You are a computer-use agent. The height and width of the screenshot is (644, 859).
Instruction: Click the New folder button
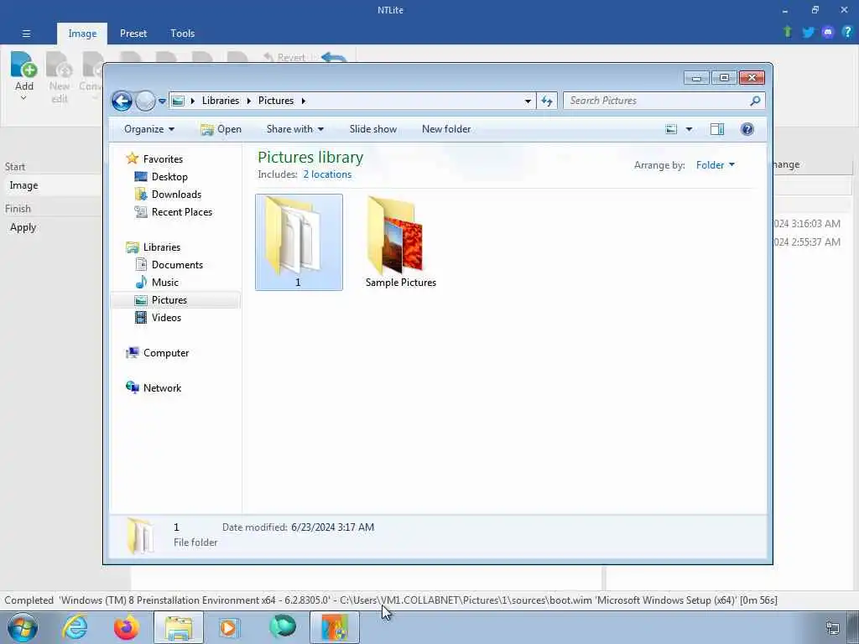point(446,129)
